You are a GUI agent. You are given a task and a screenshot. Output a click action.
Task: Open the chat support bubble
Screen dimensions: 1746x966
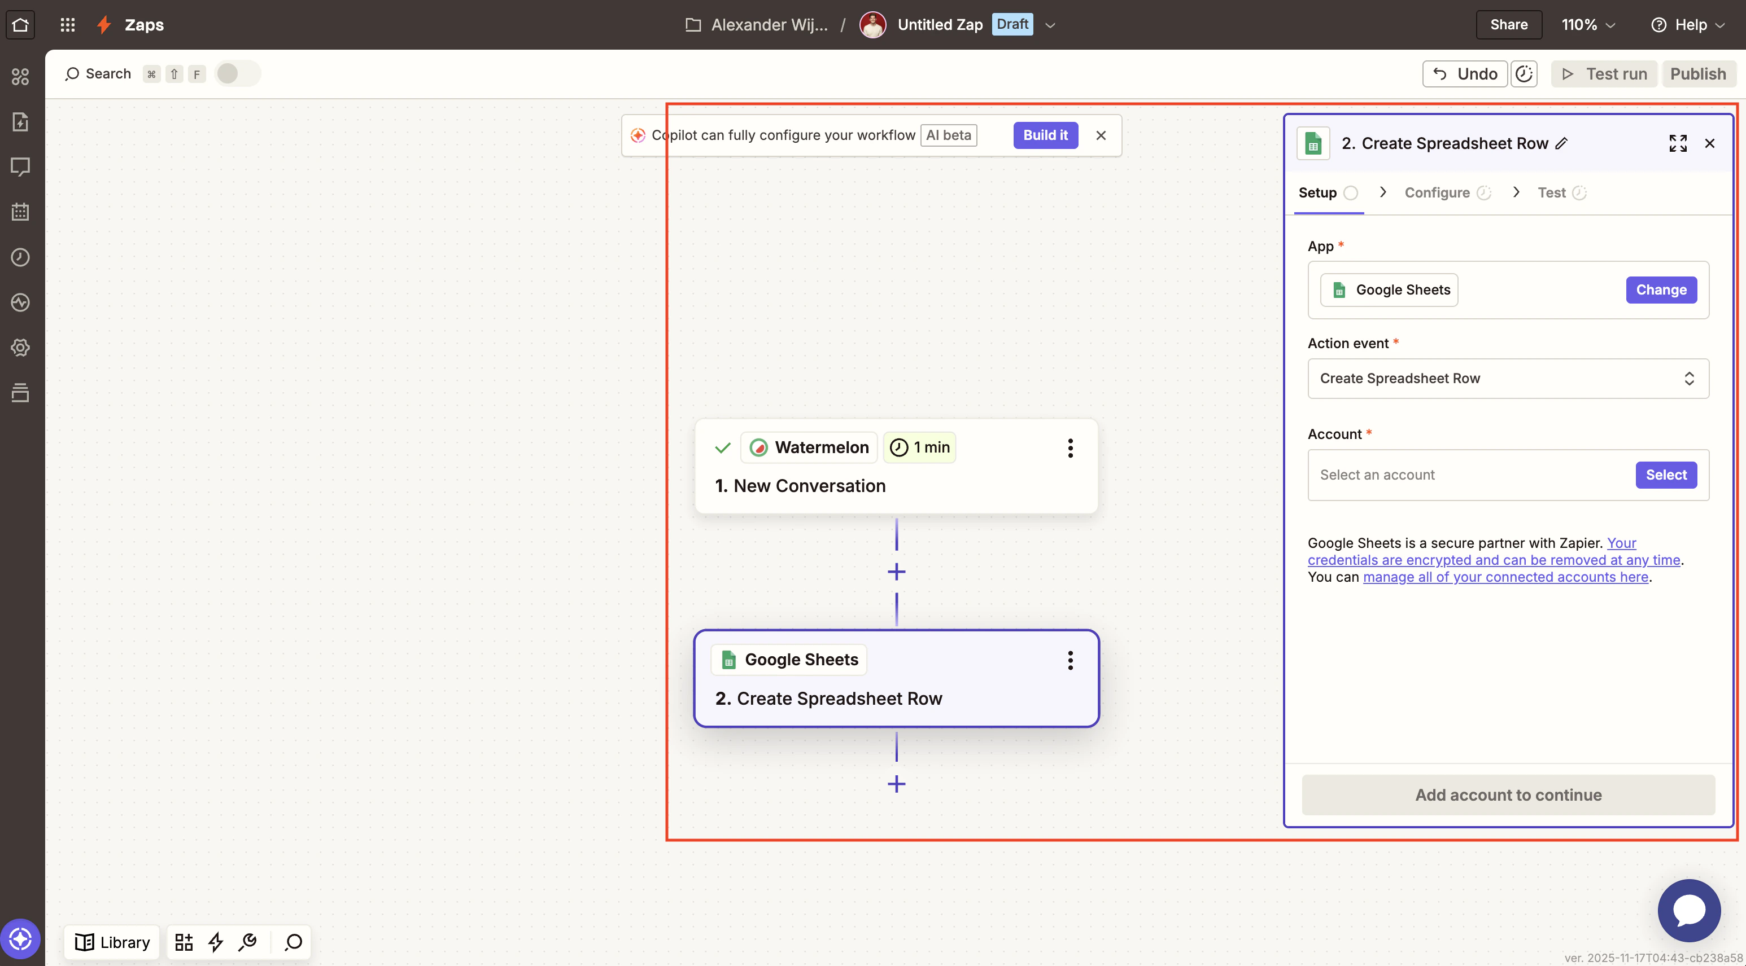pos(1689,911)
